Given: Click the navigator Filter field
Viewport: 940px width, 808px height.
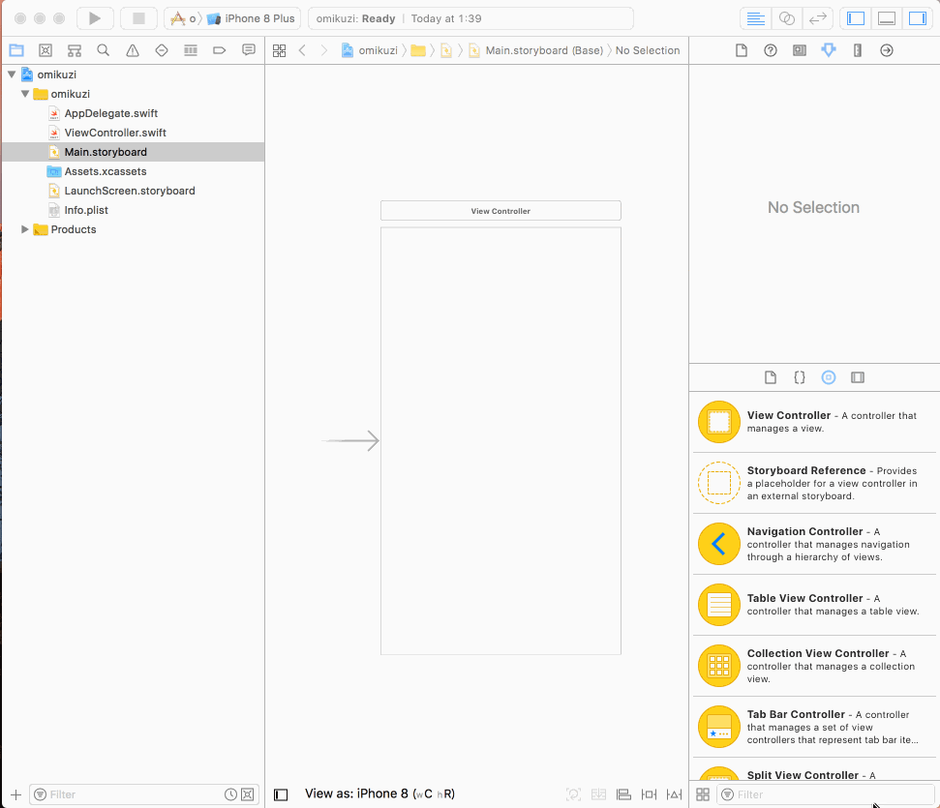Looking at the screenshot, I should click(144, 794).
